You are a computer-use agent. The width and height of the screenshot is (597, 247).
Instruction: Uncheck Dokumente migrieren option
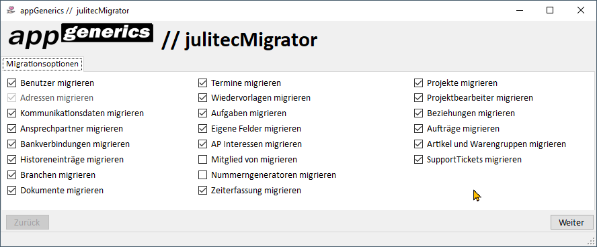pos(12,191)
